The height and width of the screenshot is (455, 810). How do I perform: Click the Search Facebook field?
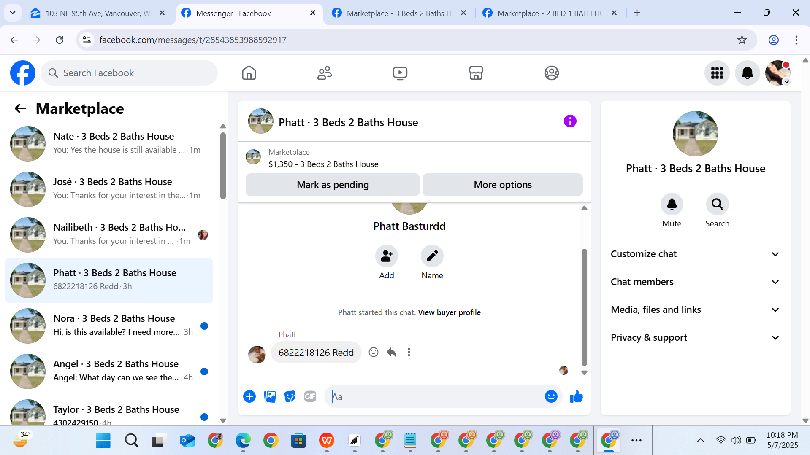click(129, 73)
